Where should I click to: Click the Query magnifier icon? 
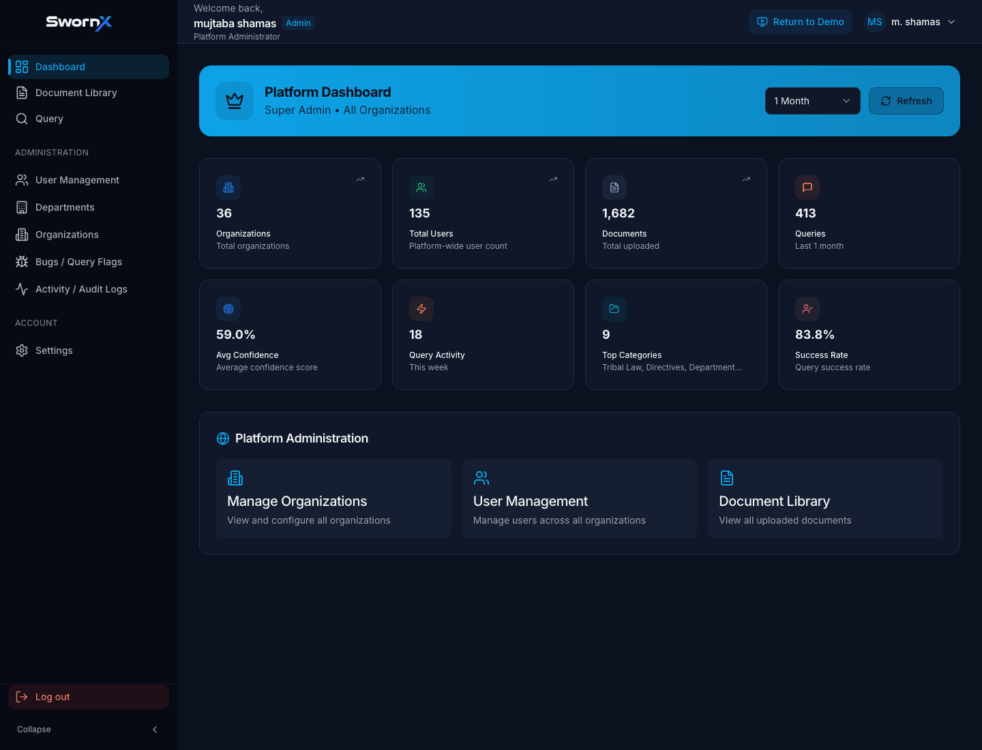(22, 119)
